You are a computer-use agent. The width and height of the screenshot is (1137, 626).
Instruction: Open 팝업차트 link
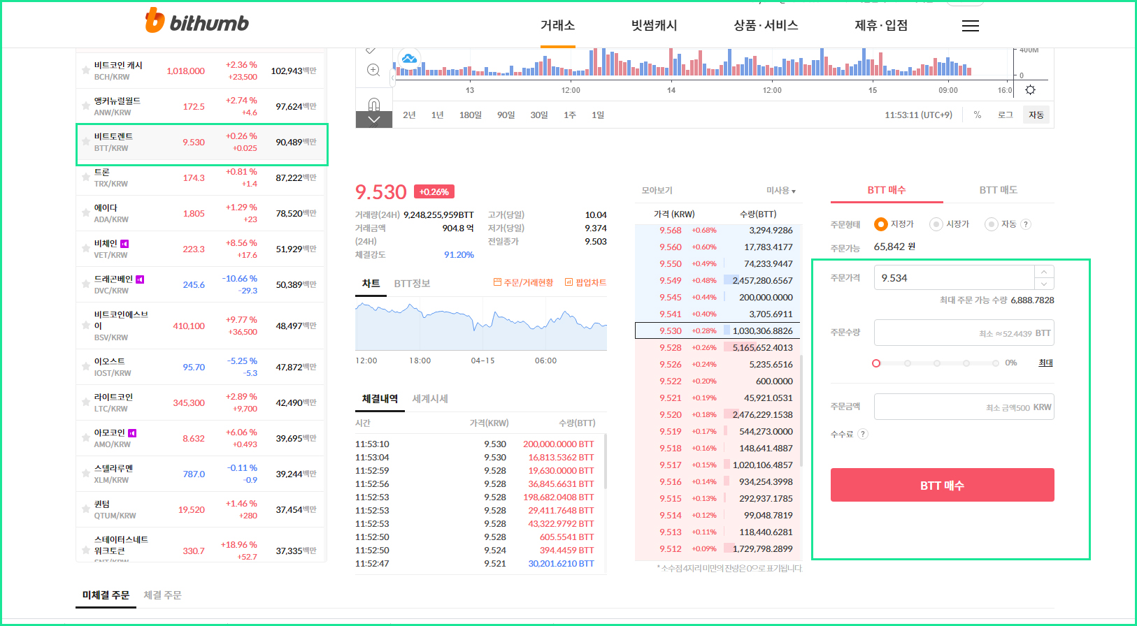(585, 282)
